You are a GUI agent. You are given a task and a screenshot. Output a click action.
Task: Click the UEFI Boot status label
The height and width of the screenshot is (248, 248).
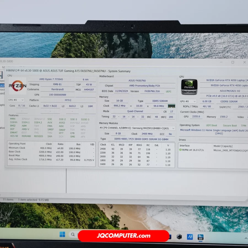[211, 125]
